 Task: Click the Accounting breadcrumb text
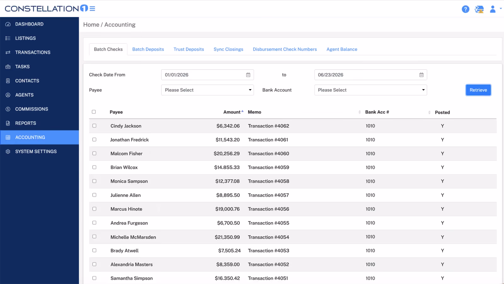point(120,25)
